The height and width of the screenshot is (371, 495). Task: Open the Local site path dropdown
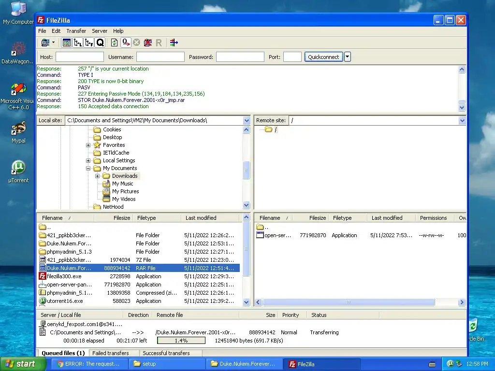pyautogui.click(x=247, y=120)
